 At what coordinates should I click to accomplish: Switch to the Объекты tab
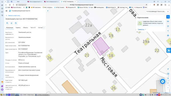25,28
